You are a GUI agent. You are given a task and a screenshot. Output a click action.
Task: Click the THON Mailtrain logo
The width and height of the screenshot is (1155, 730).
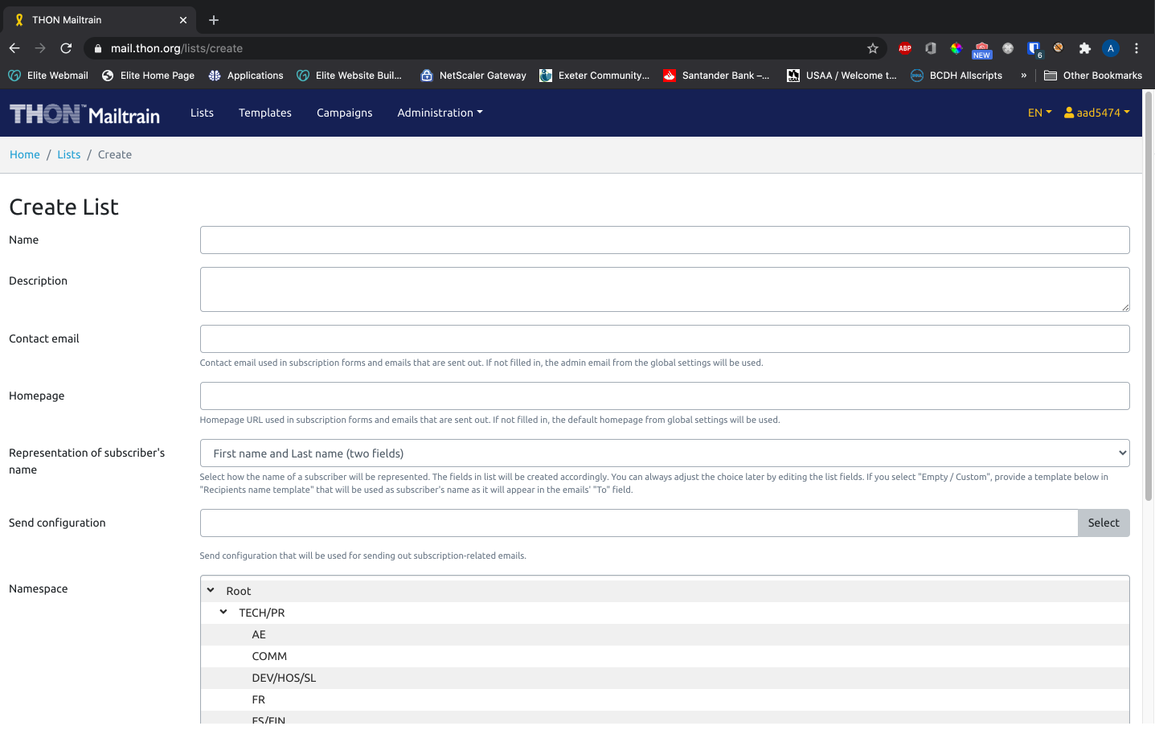[x=84, y=113]
